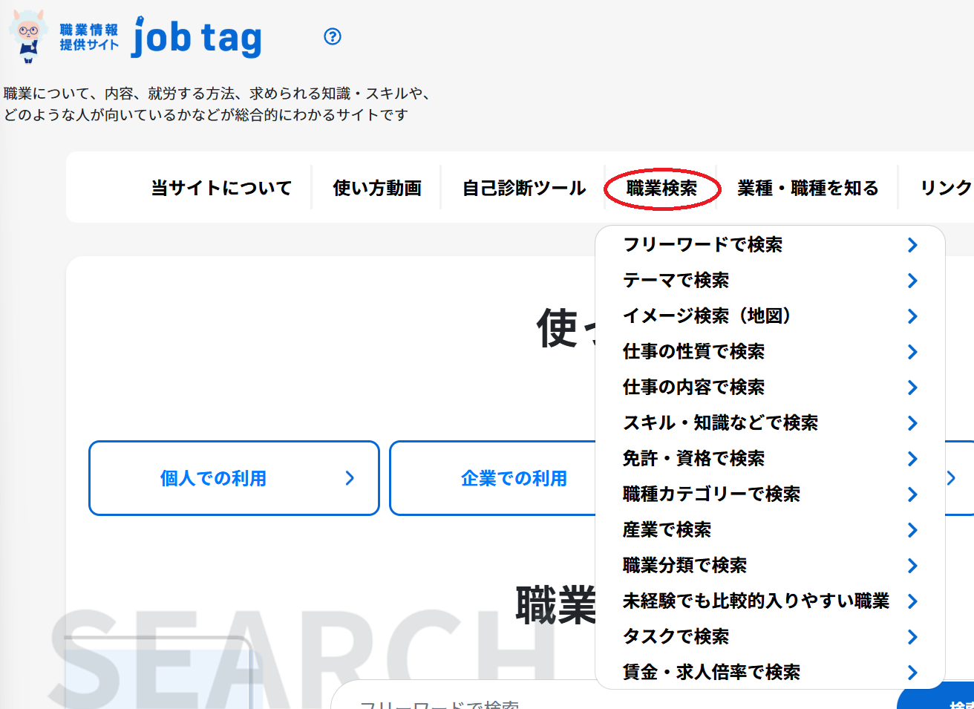Open the 自己診断ツール navigation menu
The width and height of the screenshot is (974, 709).
[x=524, y=189]
